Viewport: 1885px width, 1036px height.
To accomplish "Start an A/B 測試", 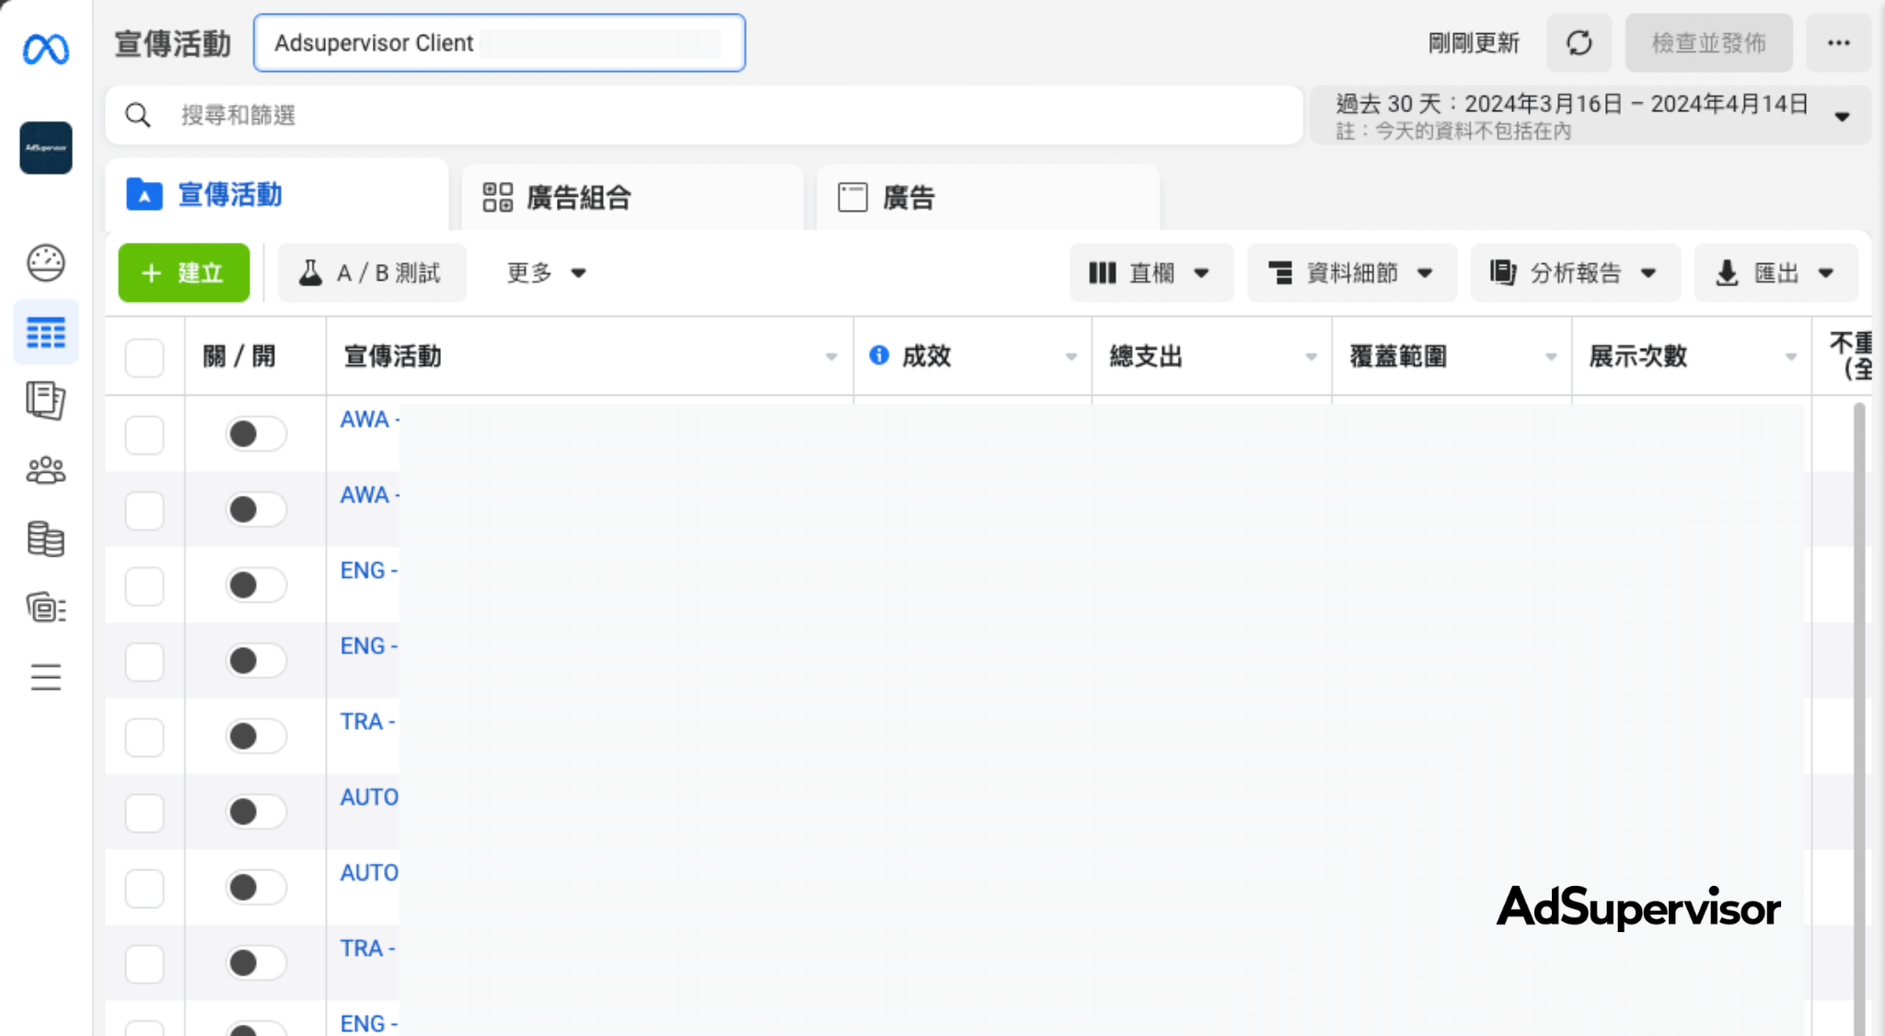I will pos(372,273).
